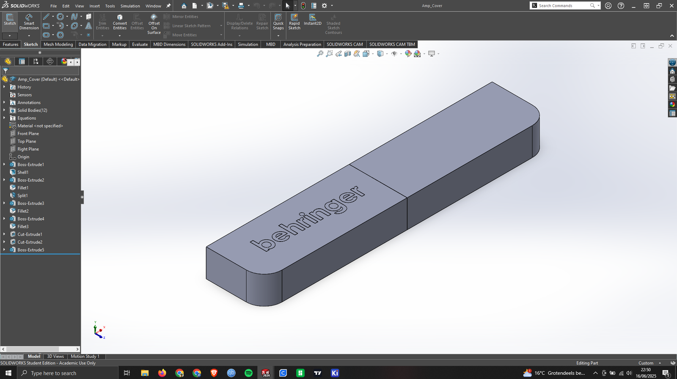677x379 pixels.
Task: Open the Simulation menu
Action: [x=130, y=6]
